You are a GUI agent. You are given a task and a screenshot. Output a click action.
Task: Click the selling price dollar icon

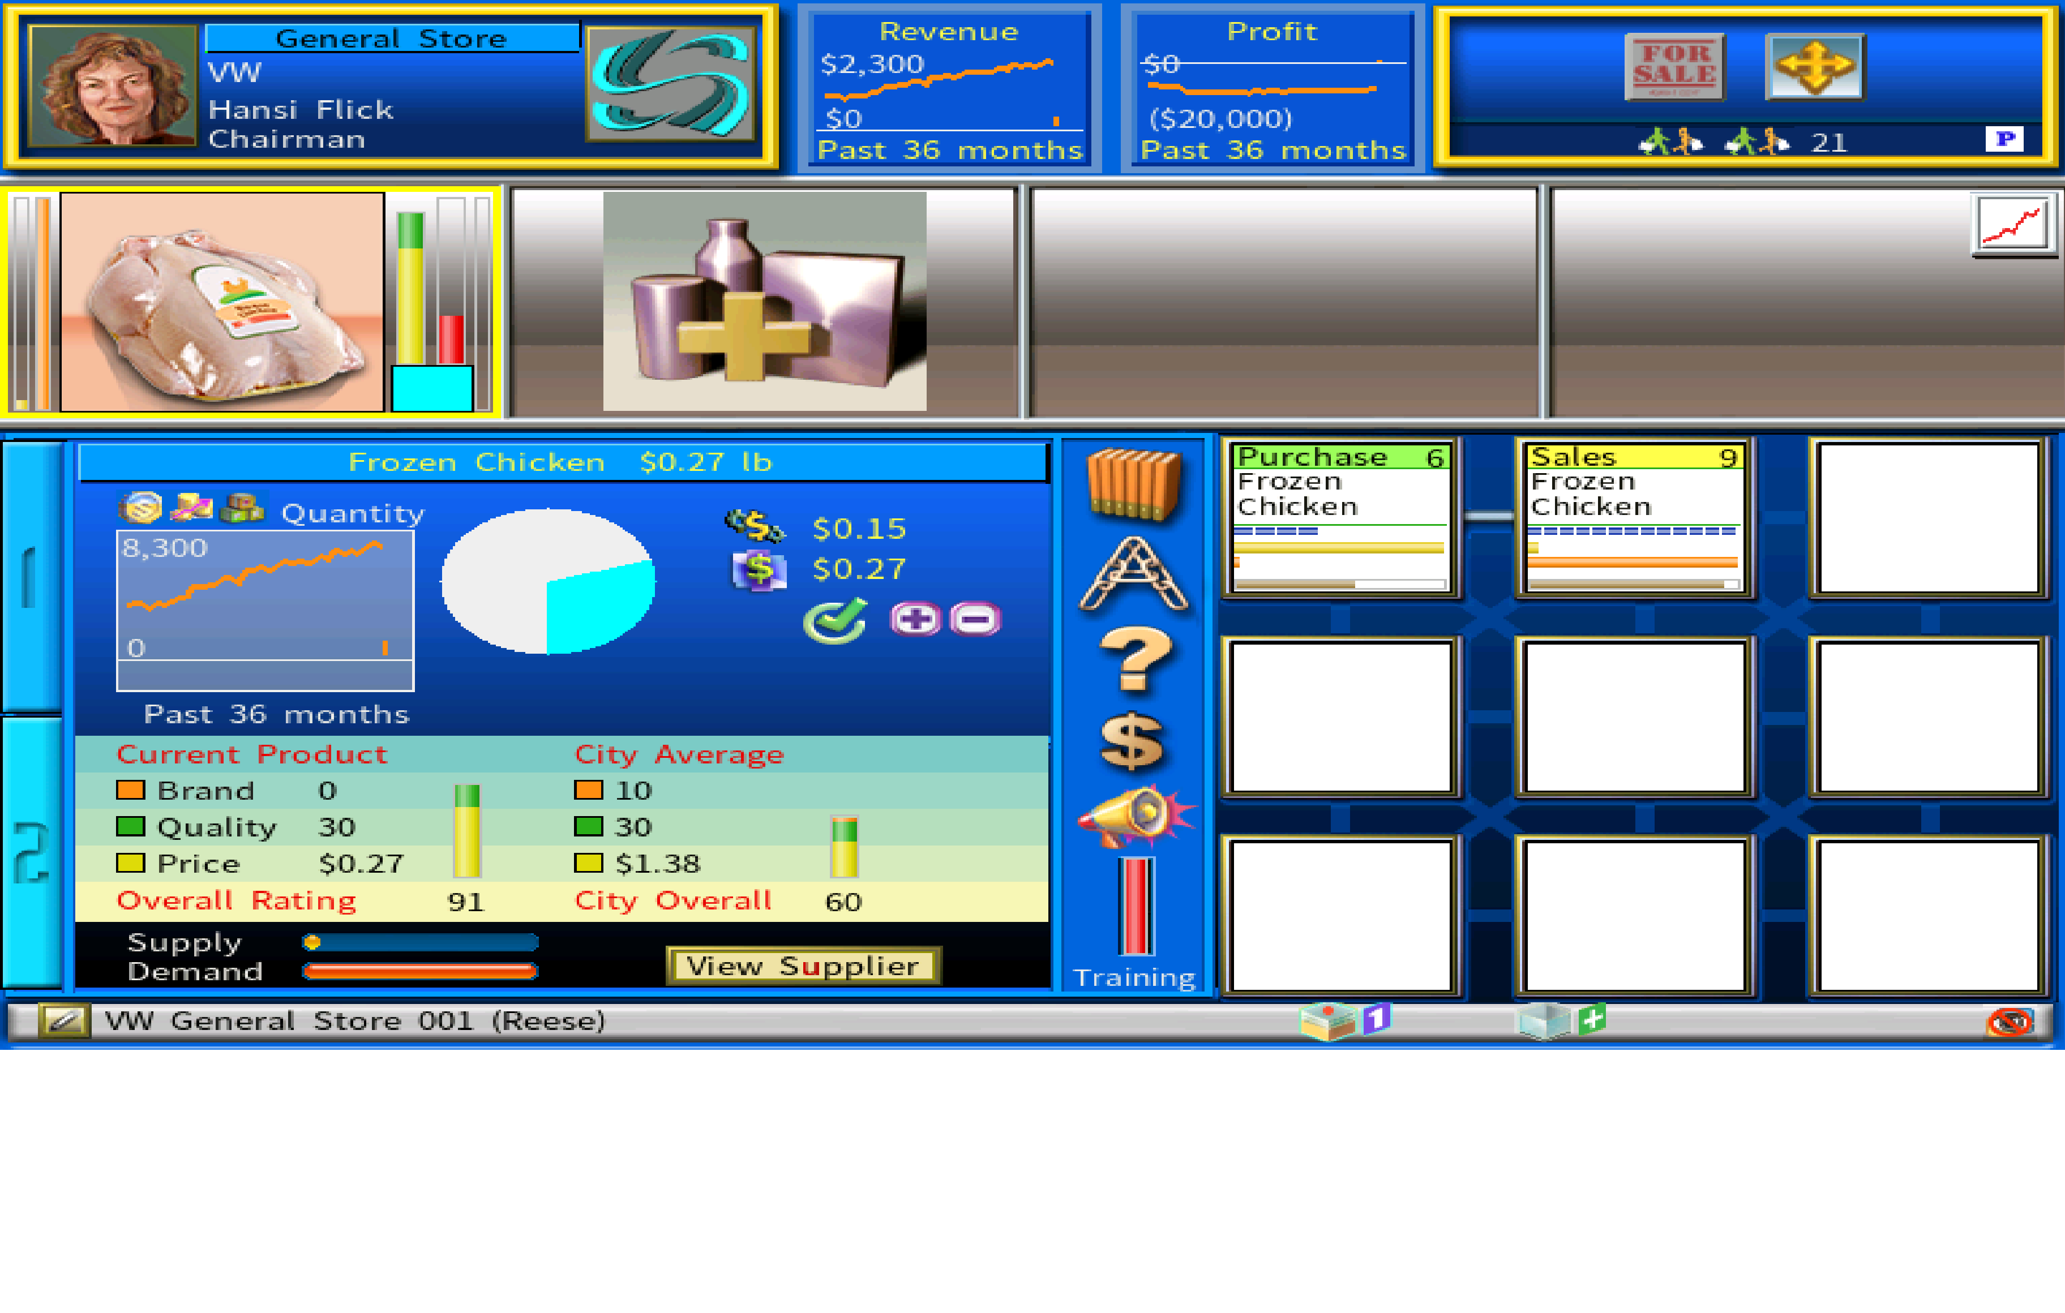pyautogui.click(x=759, y=570)
